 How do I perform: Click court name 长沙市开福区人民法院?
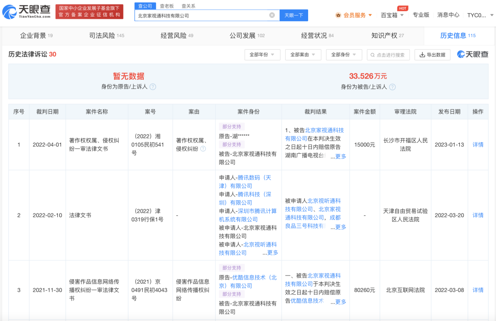[406, 145]
